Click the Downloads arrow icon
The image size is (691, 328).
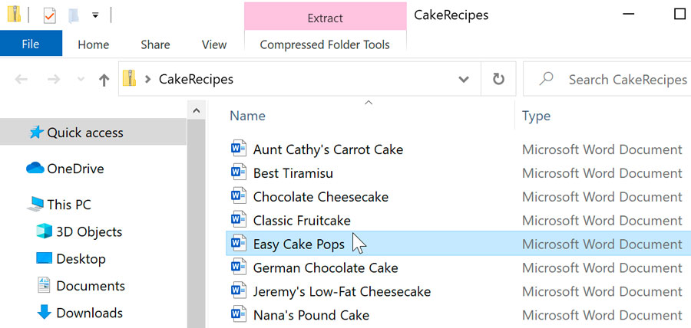tap(44, 312)
